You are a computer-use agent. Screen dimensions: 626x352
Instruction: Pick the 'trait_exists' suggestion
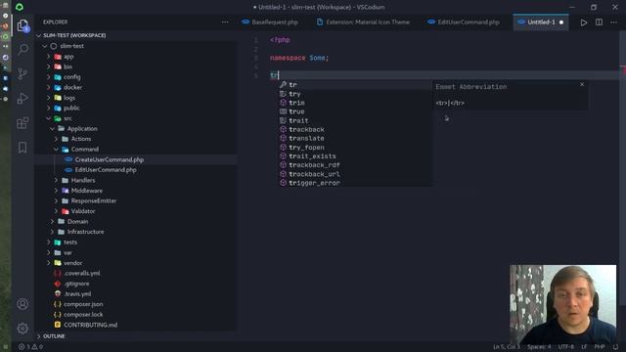pos(355,156)
